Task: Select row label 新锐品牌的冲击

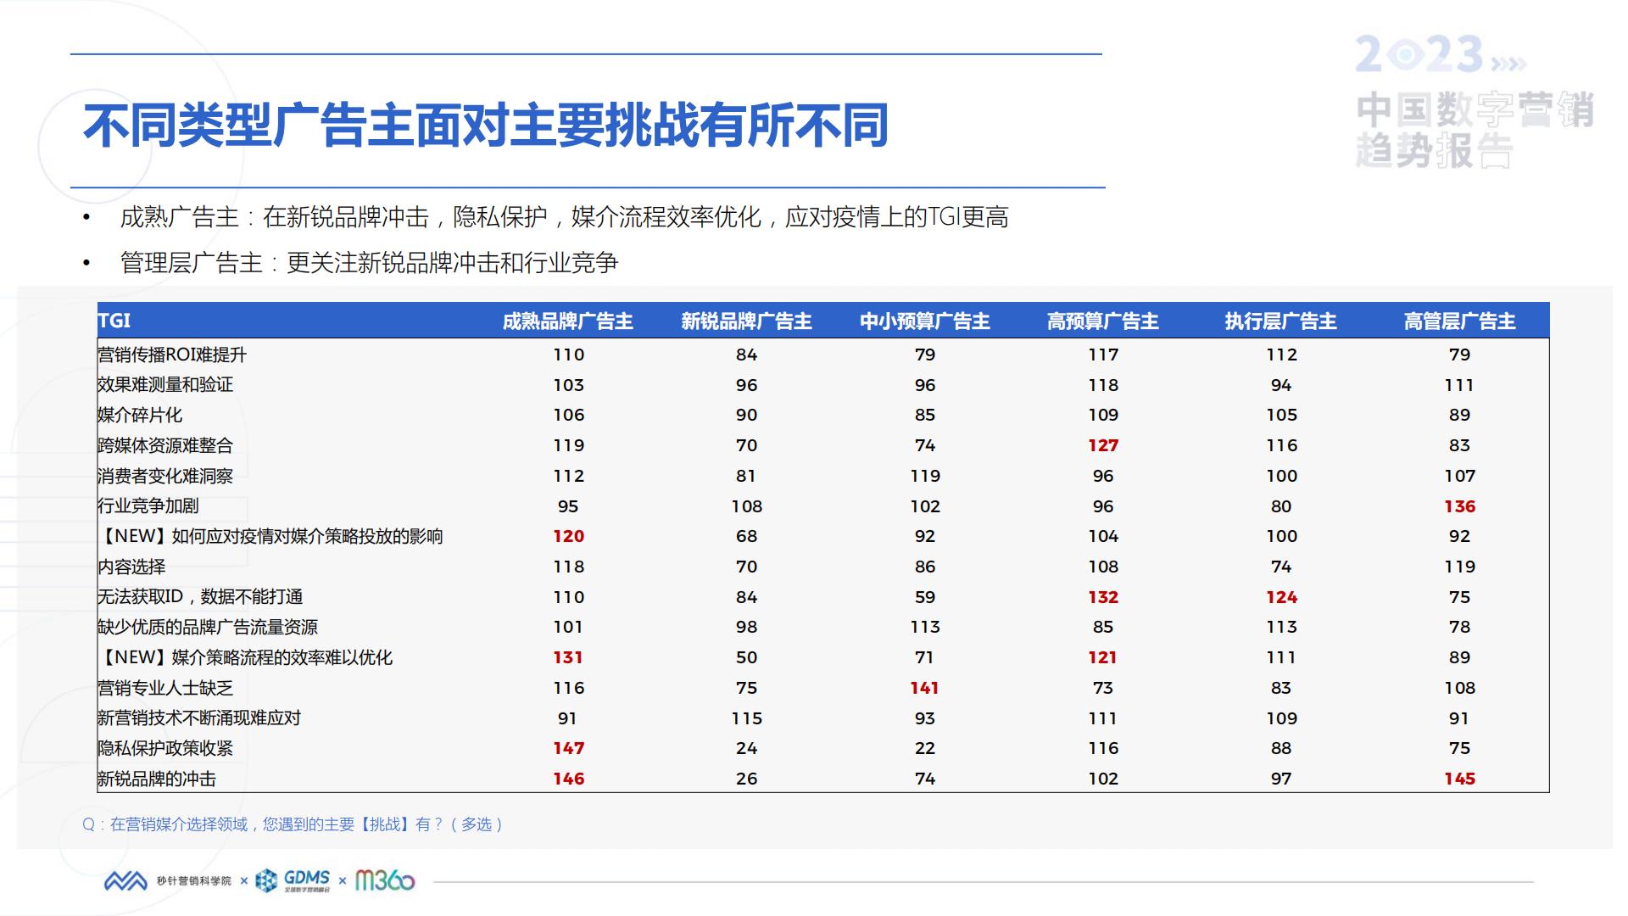Action: coord(157,779)
